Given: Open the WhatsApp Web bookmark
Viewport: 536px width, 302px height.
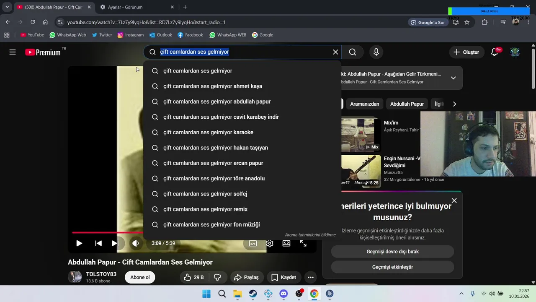Looking at the screenshot, I should tap(67, 35).
